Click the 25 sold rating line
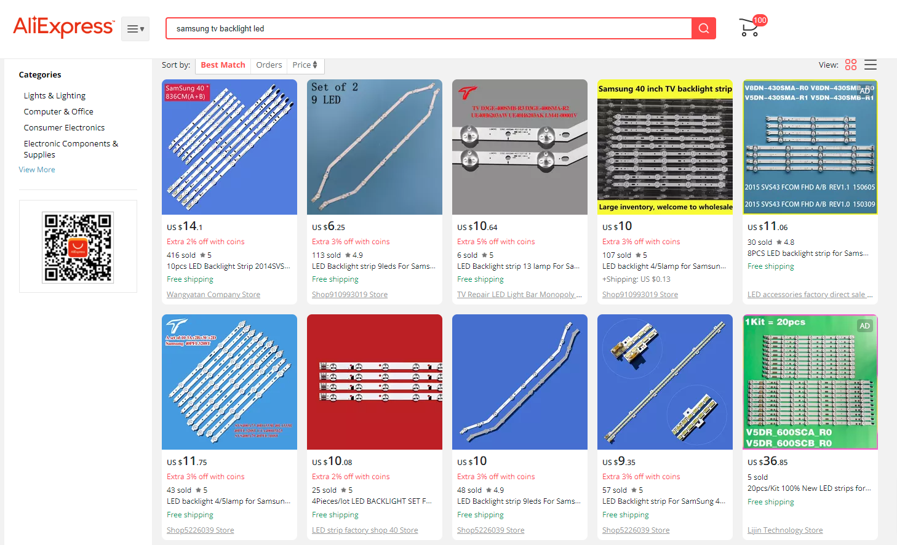 [x=332, y=490]
